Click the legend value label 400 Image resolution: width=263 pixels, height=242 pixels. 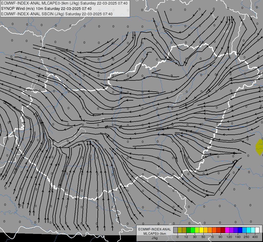click(255, 237)
